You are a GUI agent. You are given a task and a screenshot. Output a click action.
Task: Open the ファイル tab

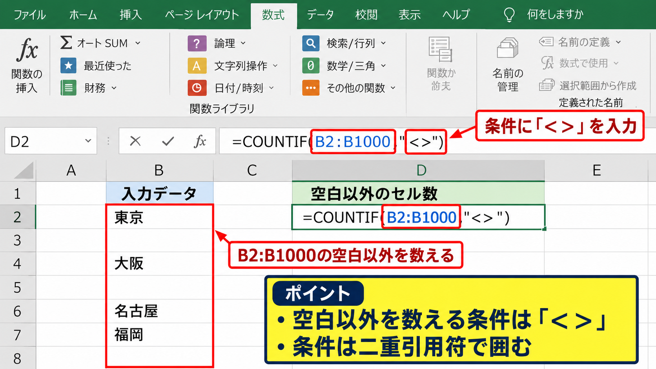pyautogui.click(x=30, y=15)
